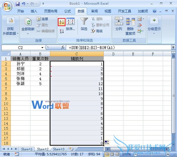Image resolution: width=177 pixels, height=157 pixels.
Task: Click the zoom out minus button
Action: tap(135, 154)
